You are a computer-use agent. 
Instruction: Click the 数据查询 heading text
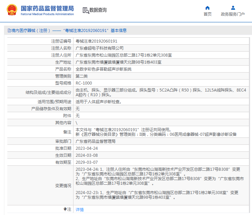point(98,10)
